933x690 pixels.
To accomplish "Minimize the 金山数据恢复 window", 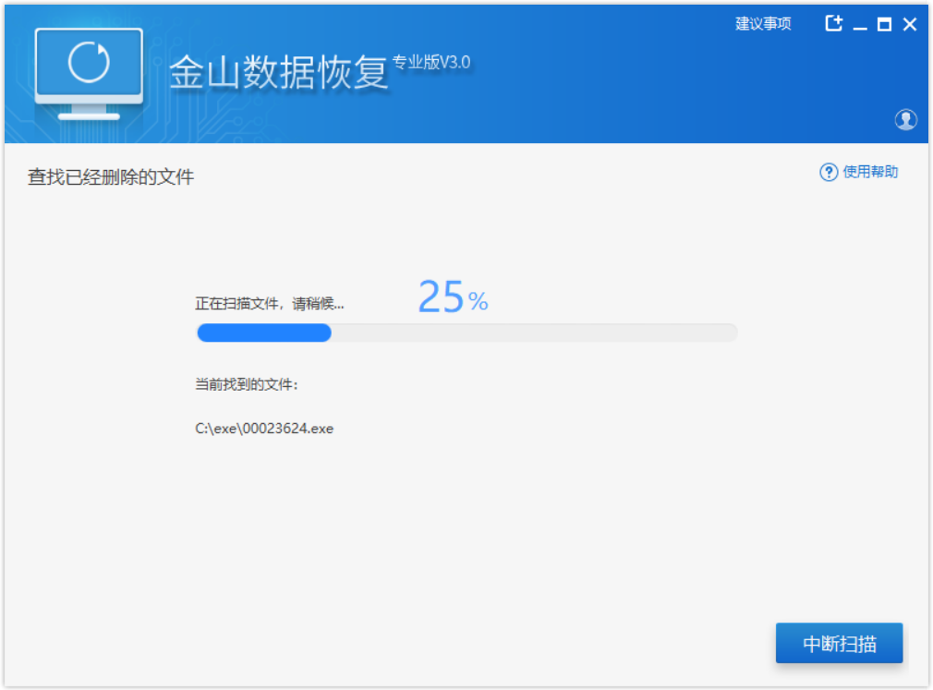I will [860, 25].
